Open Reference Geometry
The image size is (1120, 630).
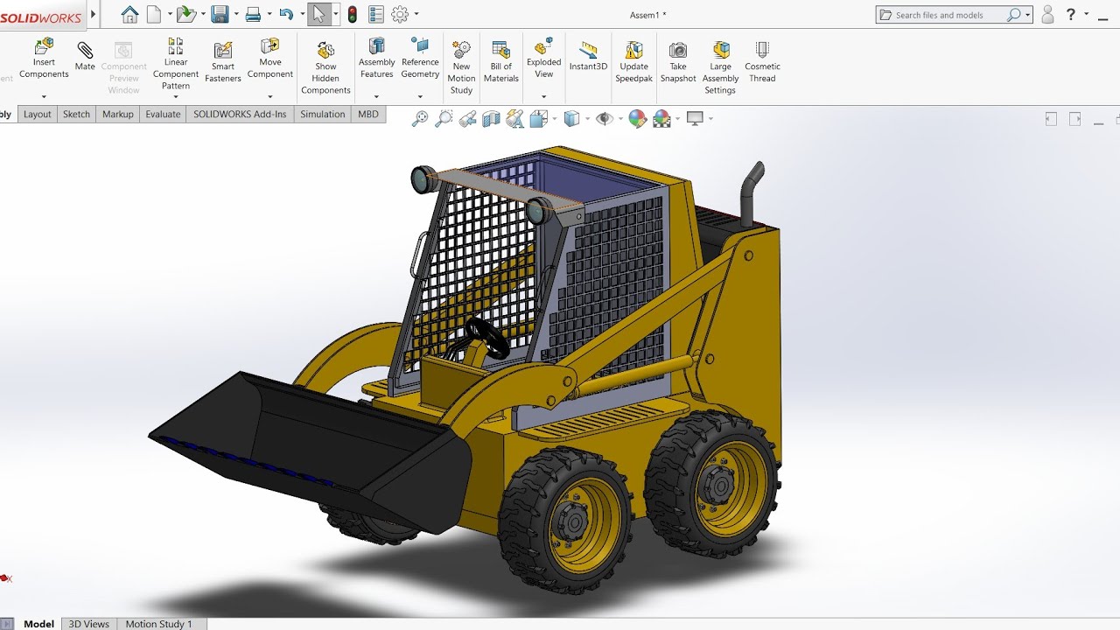pos(420,58)
